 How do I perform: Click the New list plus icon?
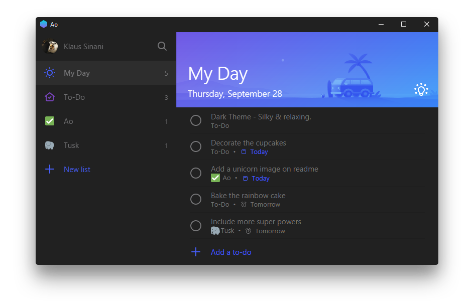pyautogui.click(x=50, y=169)
